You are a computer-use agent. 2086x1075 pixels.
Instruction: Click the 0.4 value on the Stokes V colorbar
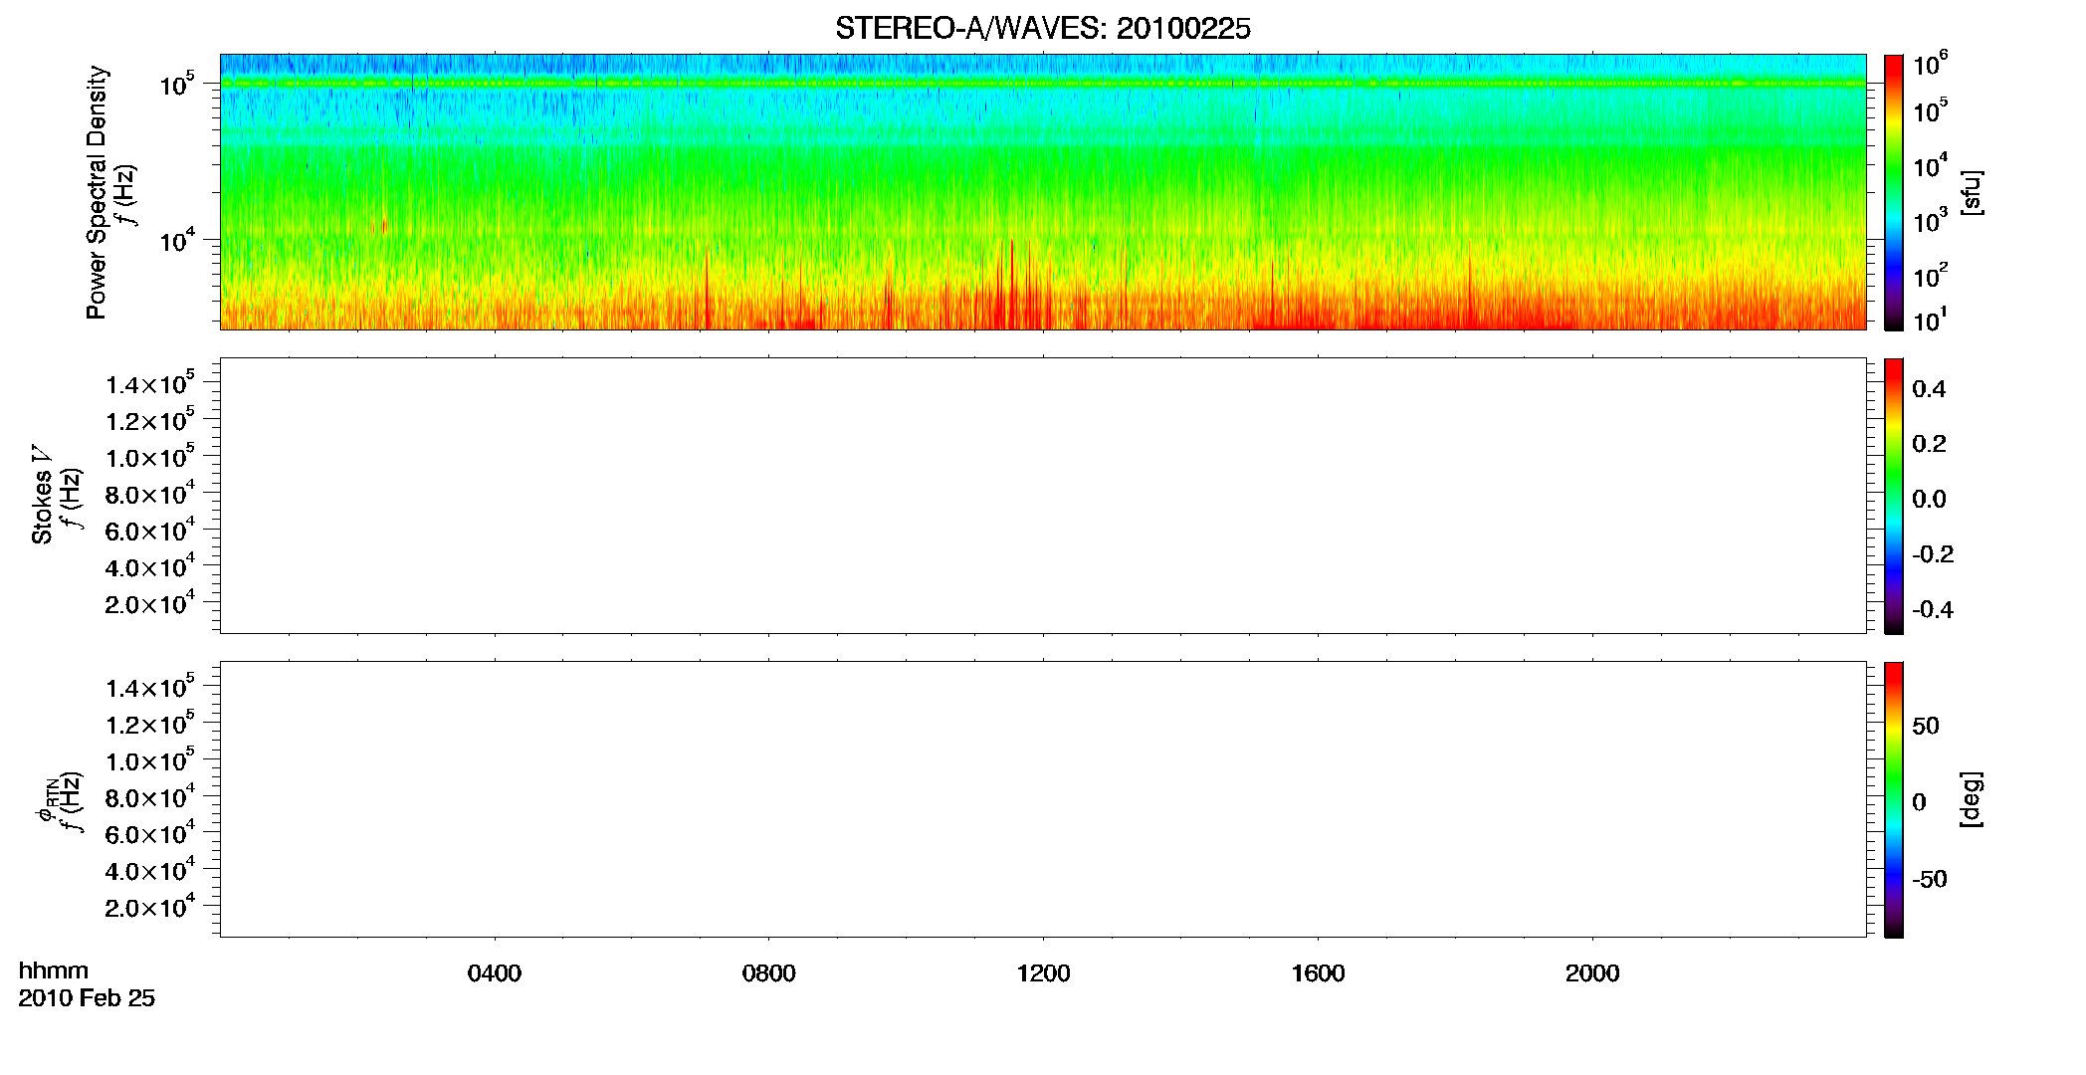[x=1929, y=389]
